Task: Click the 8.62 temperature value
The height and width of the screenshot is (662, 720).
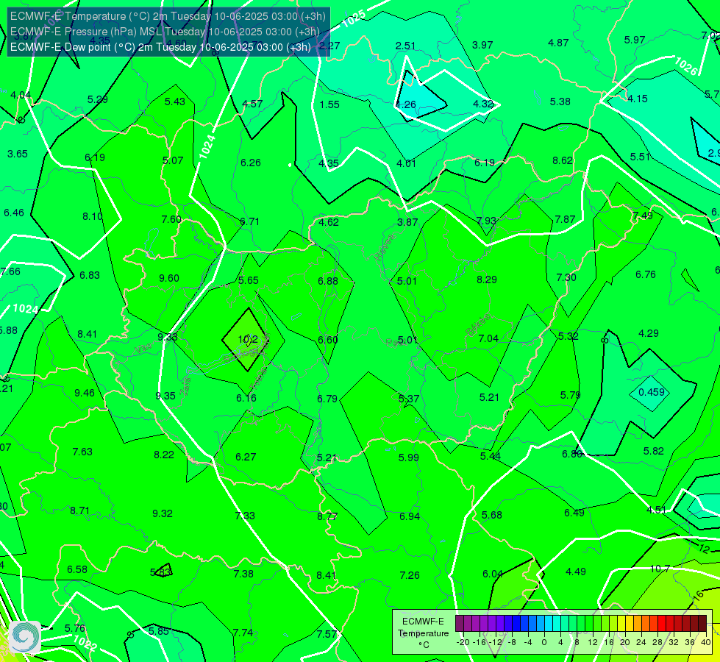Action: [x=563, y=161]
